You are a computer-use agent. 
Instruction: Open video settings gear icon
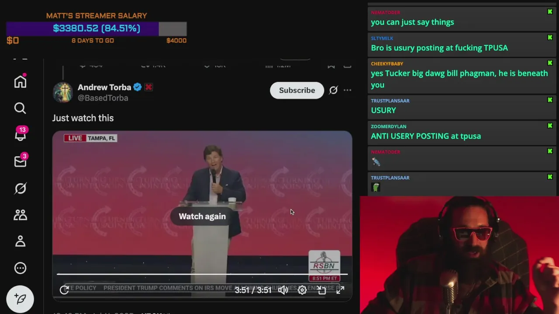coord(302,290)
